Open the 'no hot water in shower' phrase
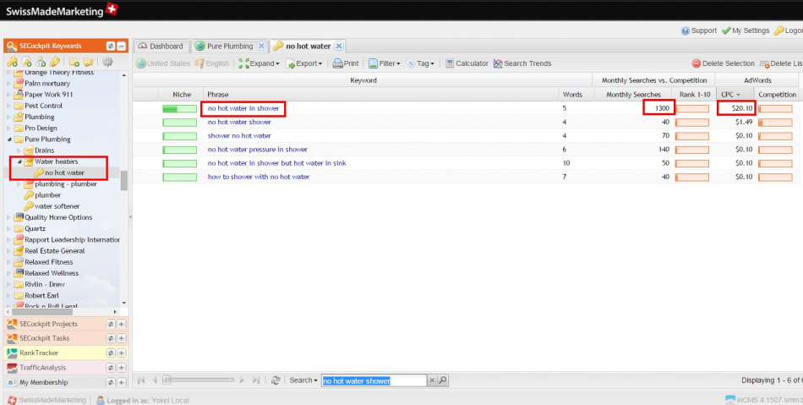Viewport: 803px width, 405px height. (x=243, y=108)
